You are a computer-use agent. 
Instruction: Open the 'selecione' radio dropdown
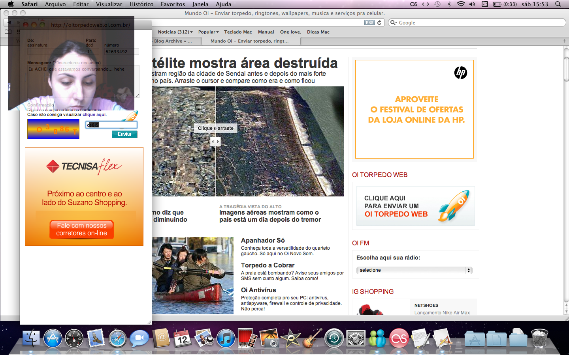click(414, 270)
